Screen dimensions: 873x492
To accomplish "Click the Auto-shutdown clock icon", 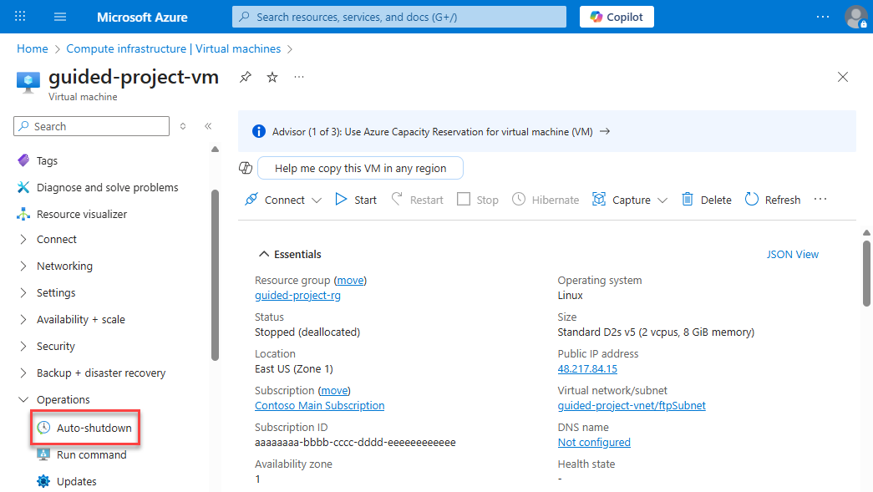I will click(43, 428).
